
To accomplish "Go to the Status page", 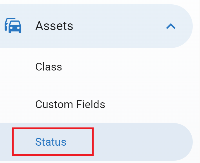I will pos(51,142).
